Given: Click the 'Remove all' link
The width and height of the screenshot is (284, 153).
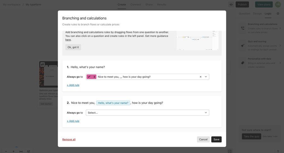Looking at the screenshot, I should [69, 139].
